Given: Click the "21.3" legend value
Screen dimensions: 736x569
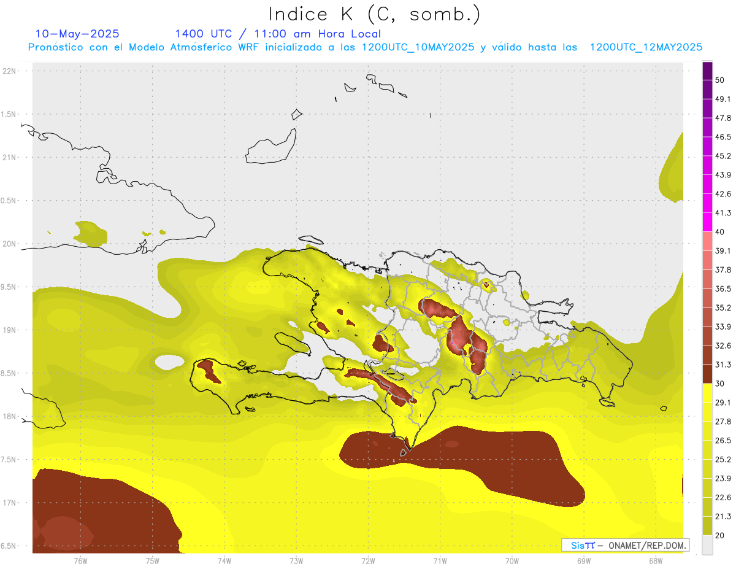Looking at the screenshot, I should click(723, 517).
